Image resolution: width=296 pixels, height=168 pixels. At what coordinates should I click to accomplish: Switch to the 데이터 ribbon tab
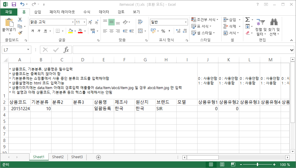click(104, 12)
